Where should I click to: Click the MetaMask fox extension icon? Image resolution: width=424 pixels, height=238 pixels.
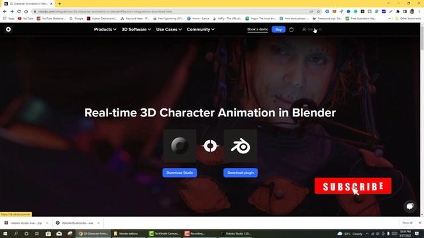coord(335,12)
